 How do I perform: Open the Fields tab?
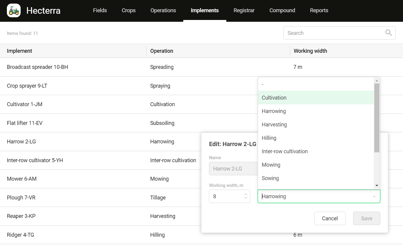(x=100, y=10)
